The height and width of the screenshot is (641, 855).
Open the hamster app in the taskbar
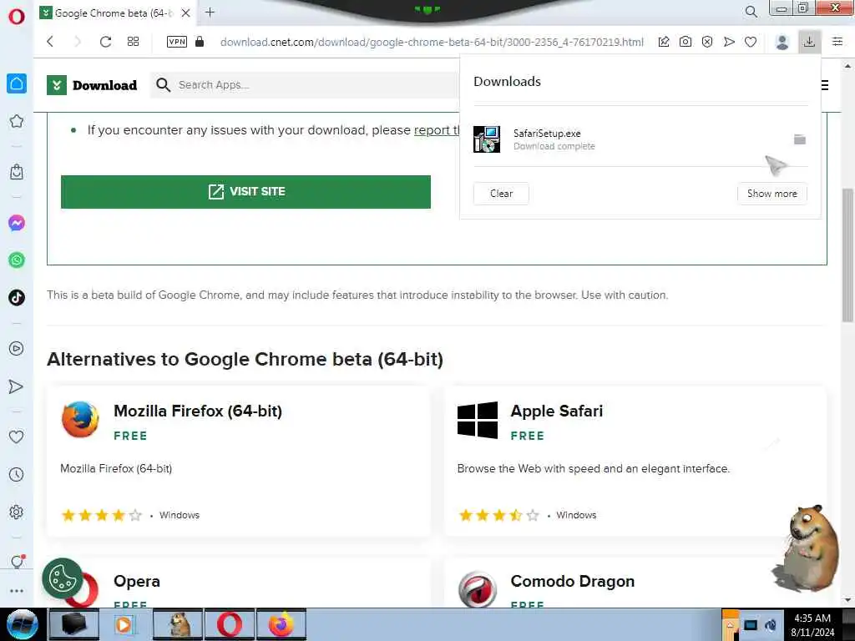(x=178, y=624)
